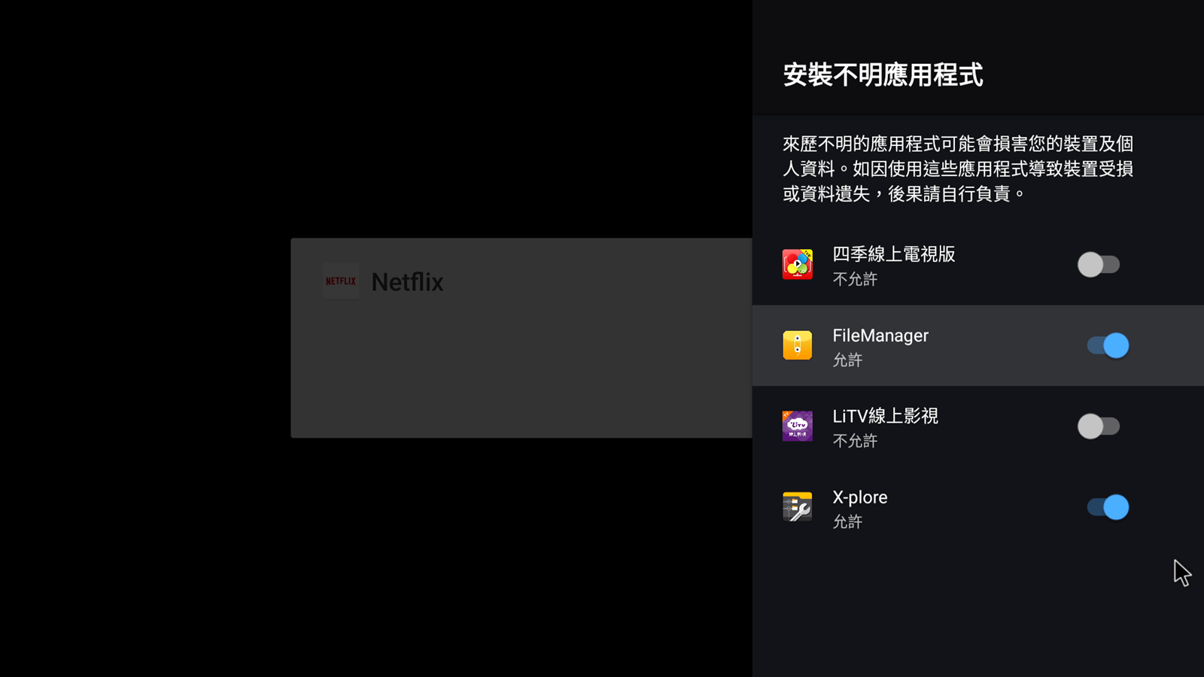
Task: Select the LiTV線上影視 app name
Action: [x=885, y=416]
